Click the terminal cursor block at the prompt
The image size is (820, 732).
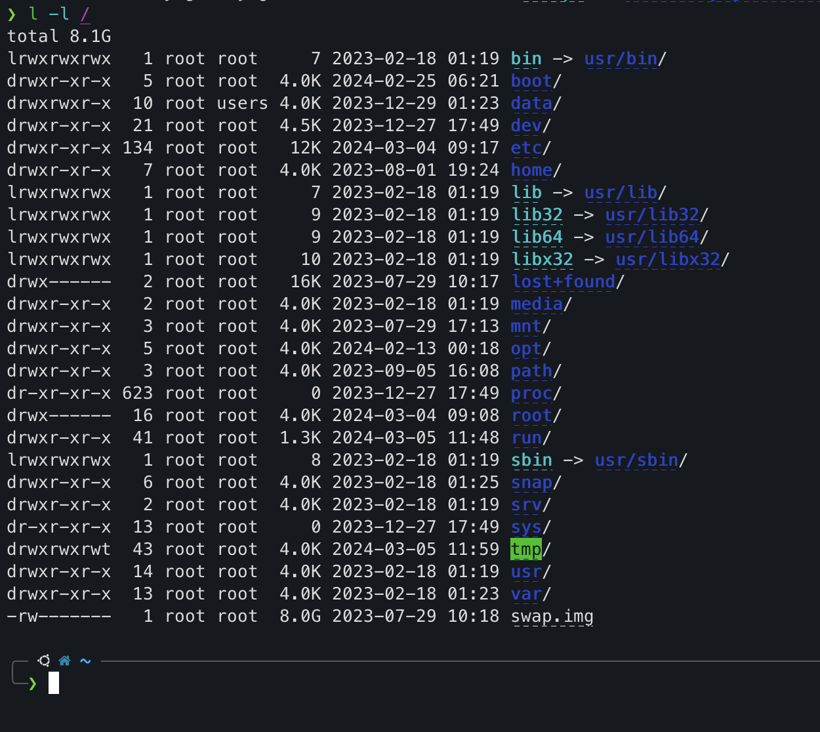(x=54, y=683)
